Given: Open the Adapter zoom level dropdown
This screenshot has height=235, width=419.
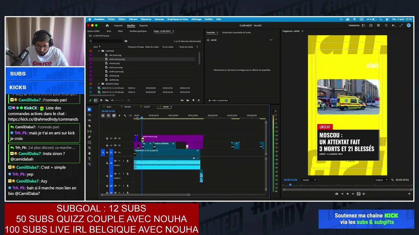Looking at the screenshot, I should pyautogui.click(x=309, y=180).
